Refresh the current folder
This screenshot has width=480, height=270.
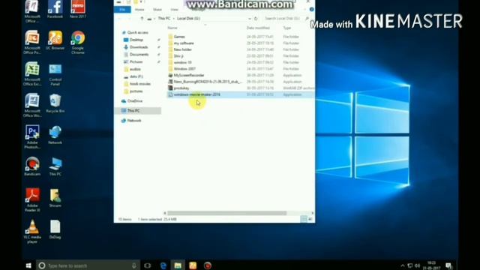pos(256,18)
